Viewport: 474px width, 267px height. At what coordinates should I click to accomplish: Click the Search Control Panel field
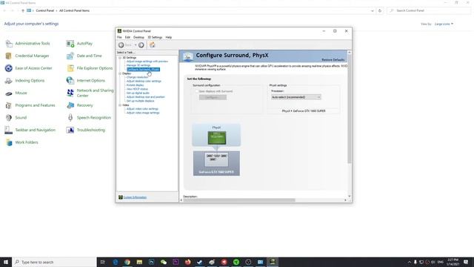[x=430, y=10]
